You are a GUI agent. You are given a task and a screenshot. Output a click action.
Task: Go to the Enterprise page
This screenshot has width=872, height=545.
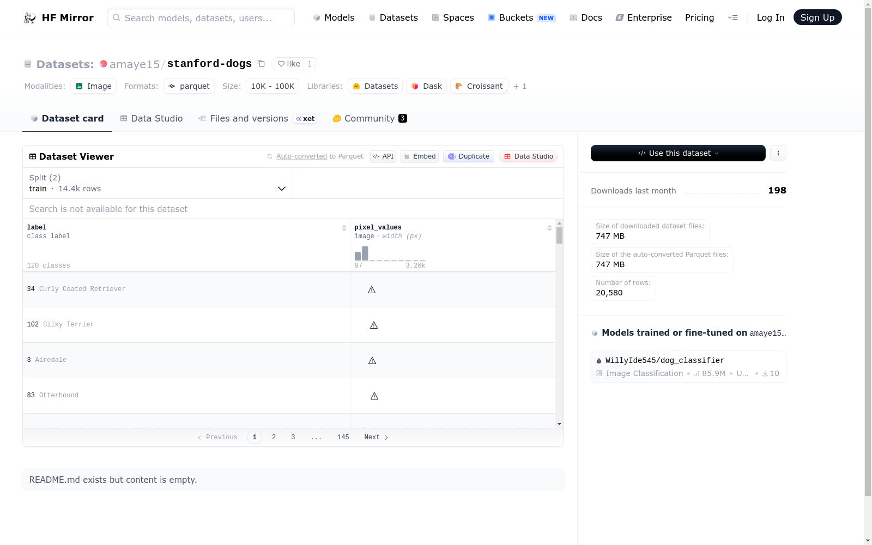click(x=644, y=17)
